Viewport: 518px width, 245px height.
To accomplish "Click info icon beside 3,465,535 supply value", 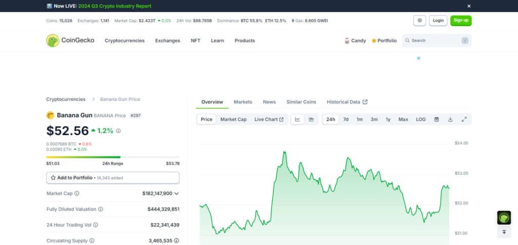I will (x=177, y=241).
